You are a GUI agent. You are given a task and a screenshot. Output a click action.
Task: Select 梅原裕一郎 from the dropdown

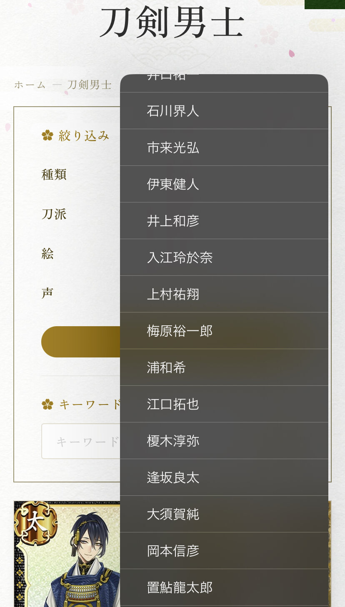pos(224,331)
